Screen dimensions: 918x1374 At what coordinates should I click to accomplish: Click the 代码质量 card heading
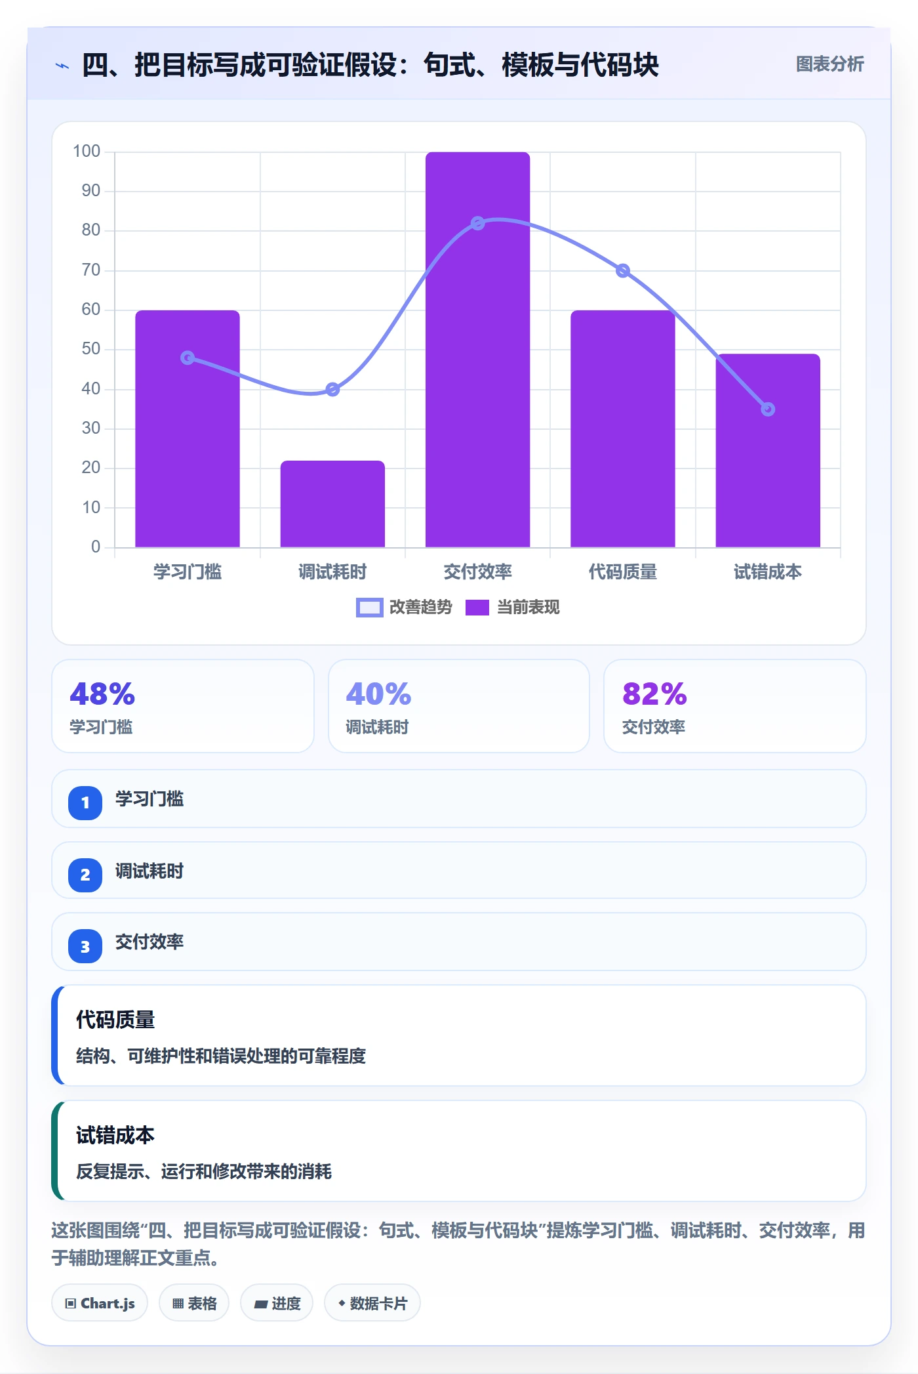(x=115, y=1020)
